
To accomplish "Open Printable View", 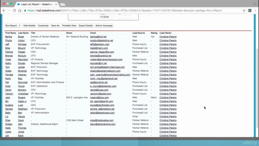I will pos(69,26).
